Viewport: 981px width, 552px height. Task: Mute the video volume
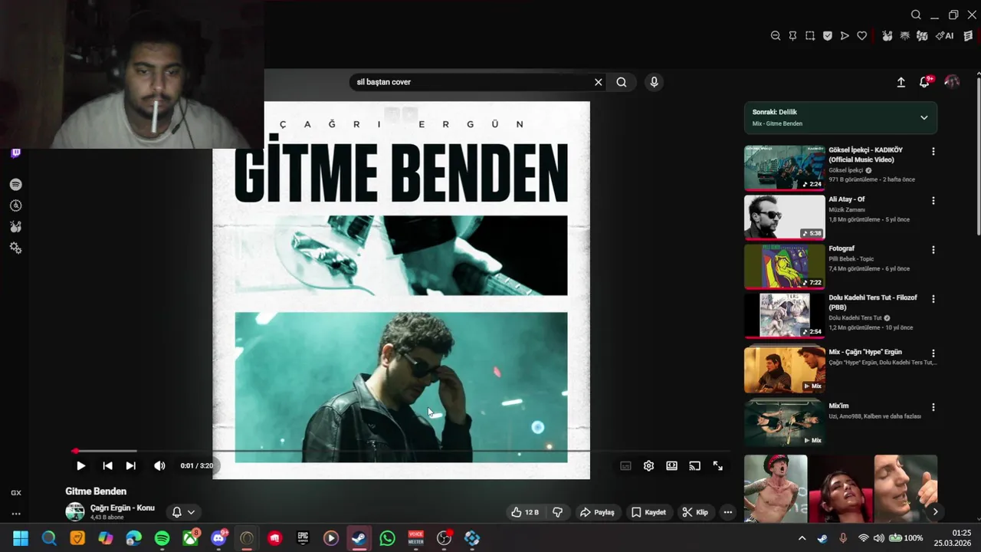tap(159, 465)
